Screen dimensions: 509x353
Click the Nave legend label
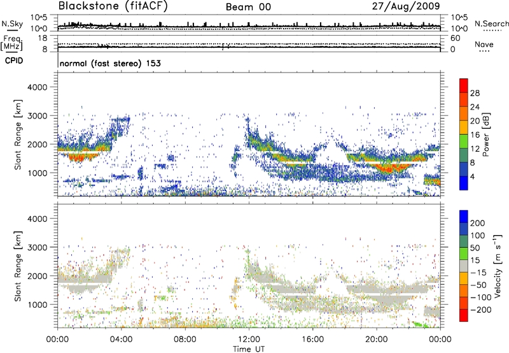coord(484,44)
